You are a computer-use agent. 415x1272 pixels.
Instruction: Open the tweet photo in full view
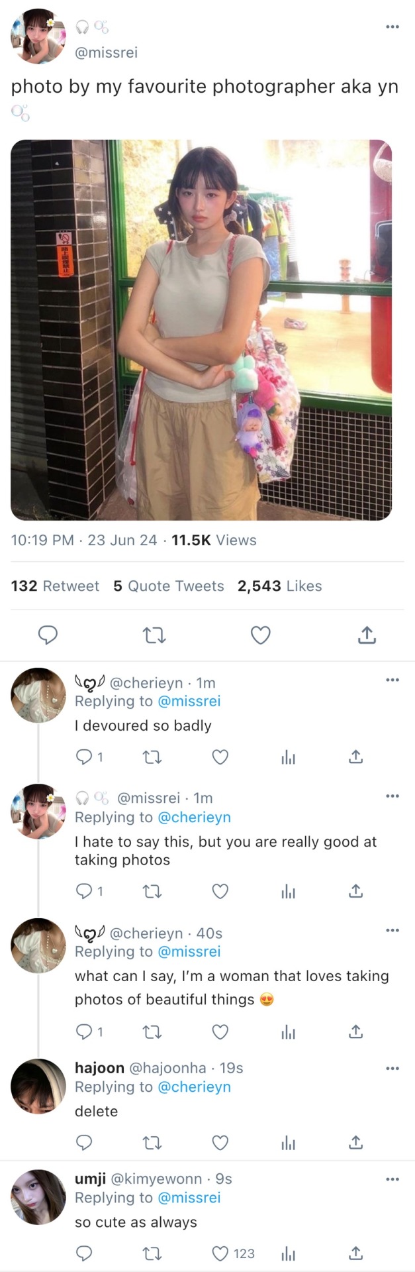[201, 330]
